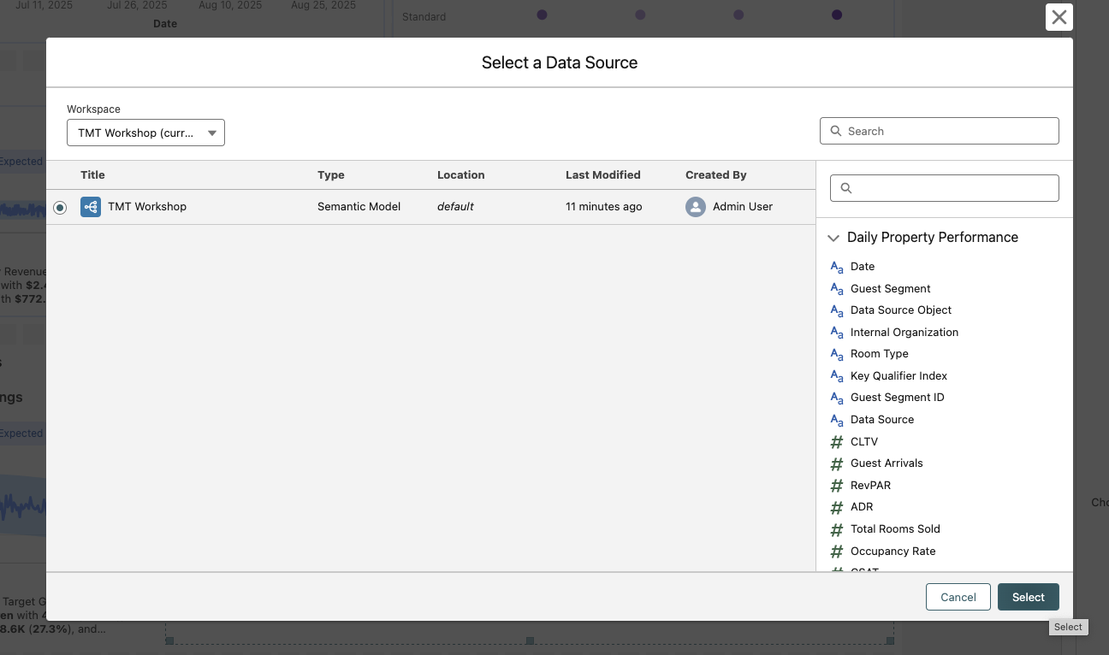Click the number icon beside RevPAR
1109x655 pixels.
(837, 486)
